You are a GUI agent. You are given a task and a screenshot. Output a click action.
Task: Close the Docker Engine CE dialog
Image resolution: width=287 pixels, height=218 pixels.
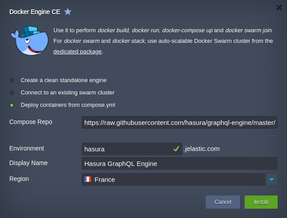[279, 8]
